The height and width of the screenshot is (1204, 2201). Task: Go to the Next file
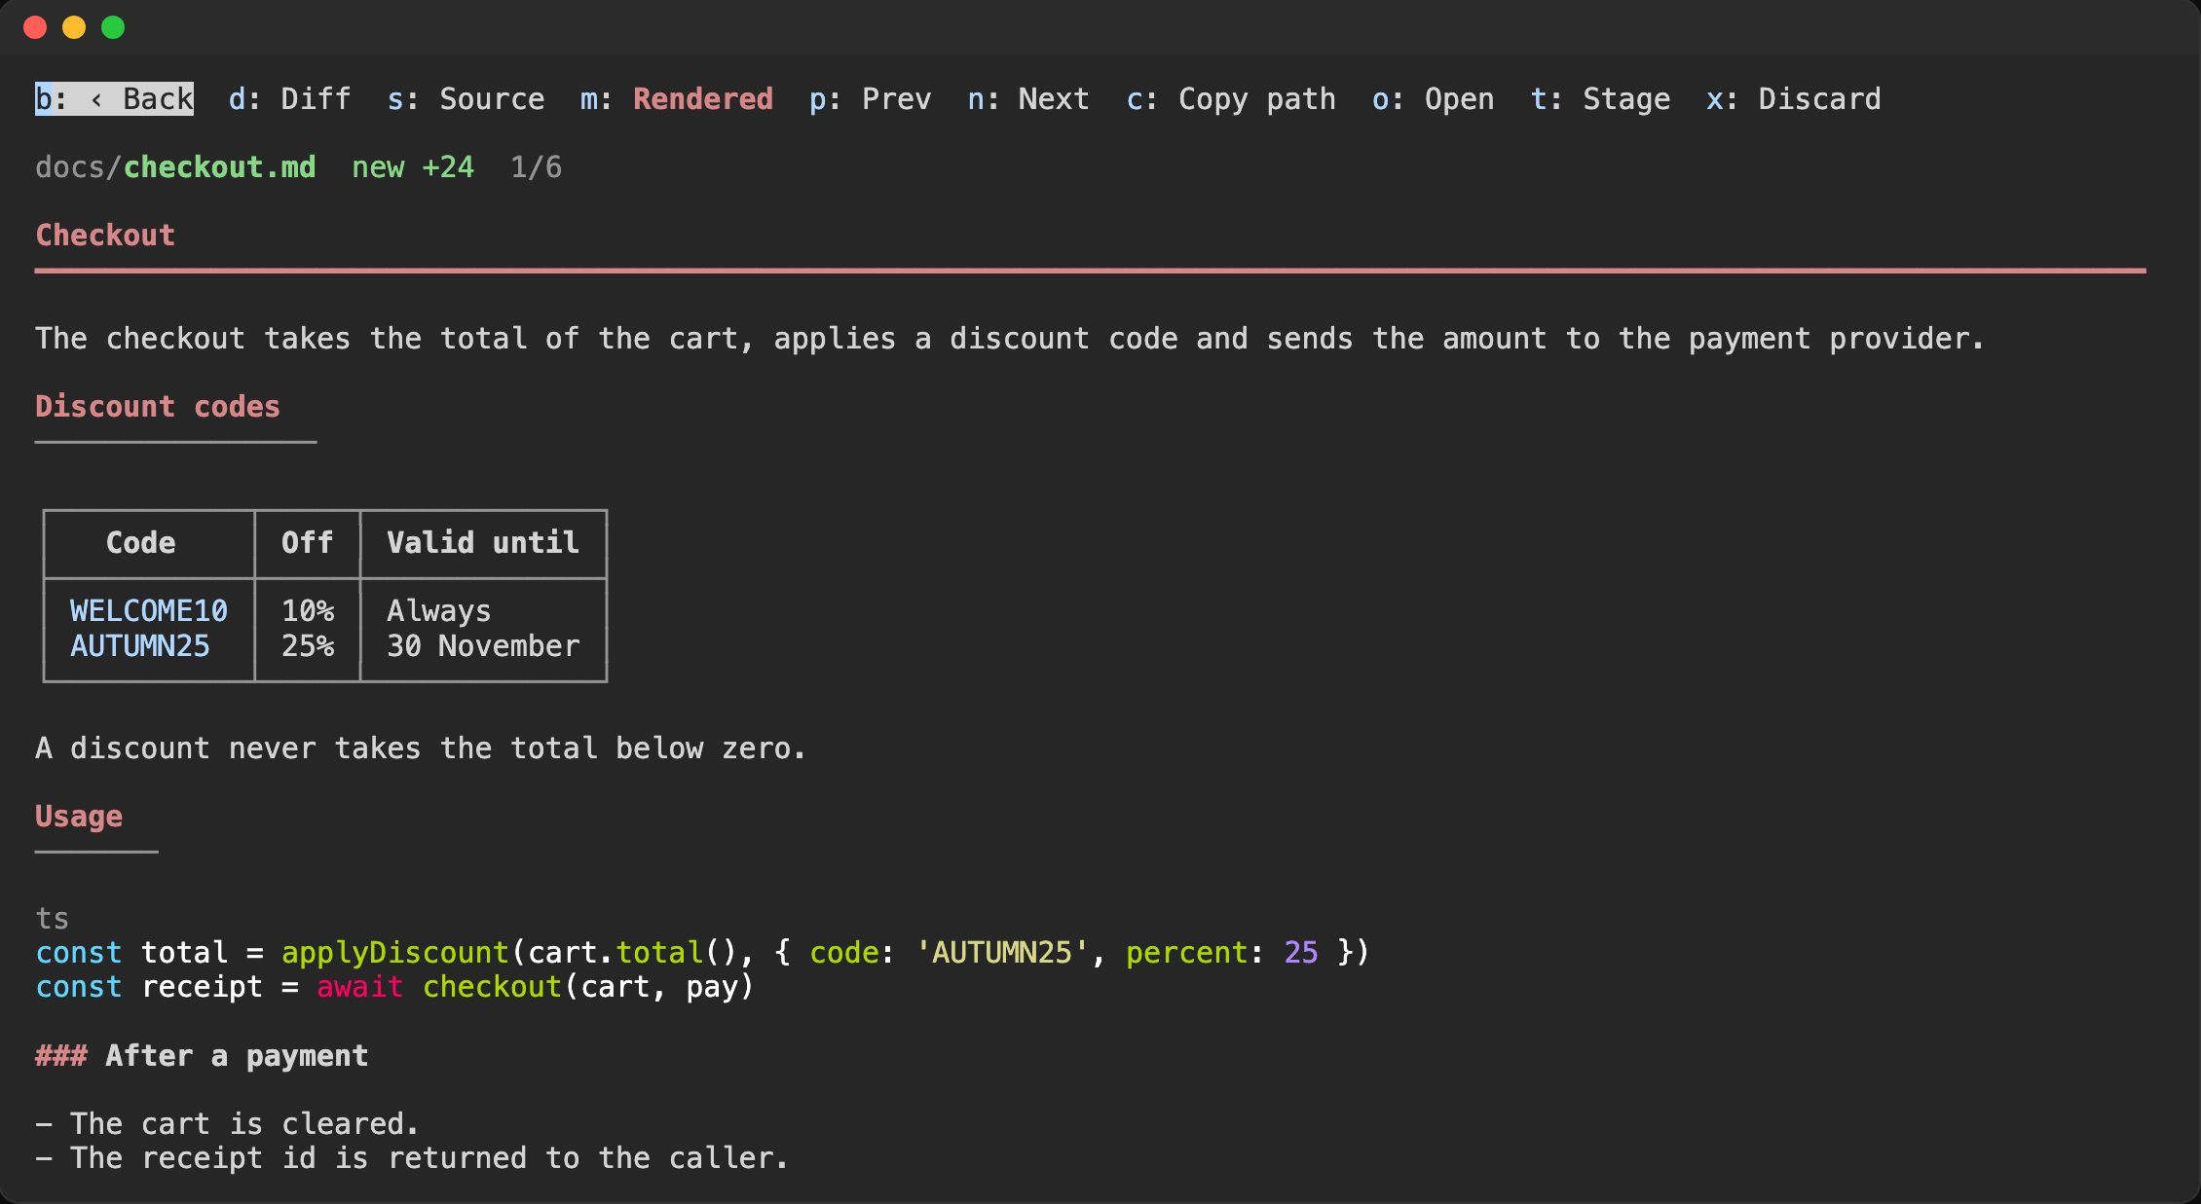point(1027,99)
